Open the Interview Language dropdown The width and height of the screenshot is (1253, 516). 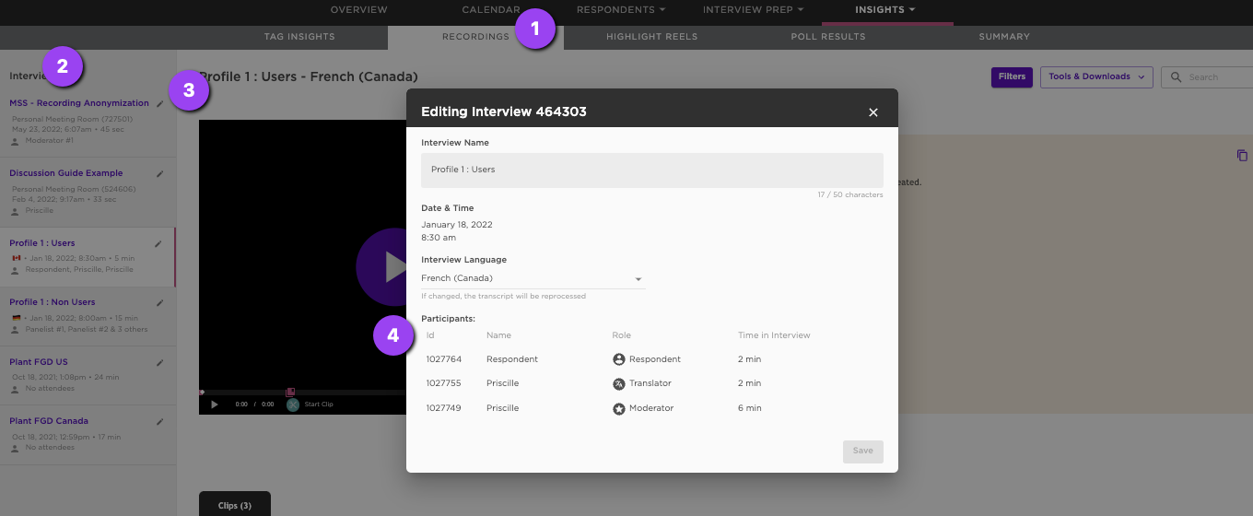(x=533, y=278)
